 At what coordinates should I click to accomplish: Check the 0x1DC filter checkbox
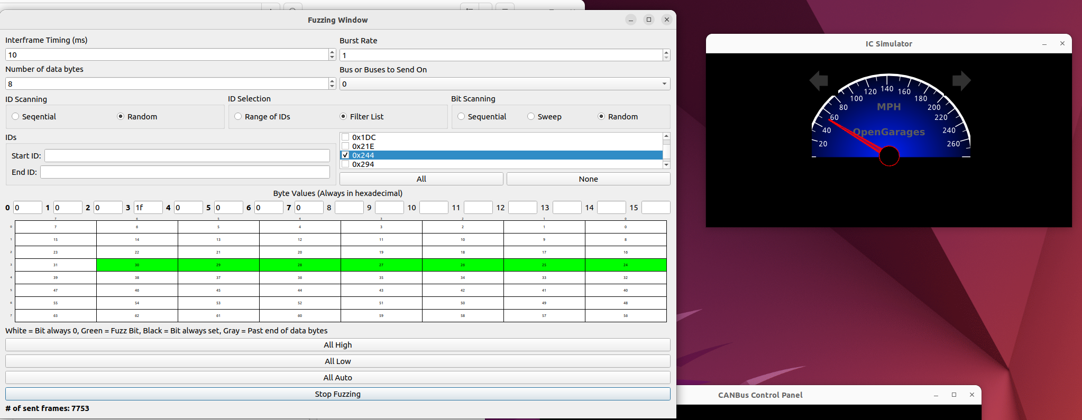[345, 137]
